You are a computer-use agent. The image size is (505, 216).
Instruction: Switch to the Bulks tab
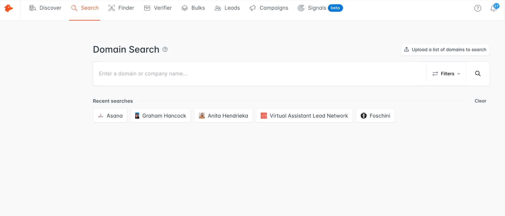click(x=193, y=8)
